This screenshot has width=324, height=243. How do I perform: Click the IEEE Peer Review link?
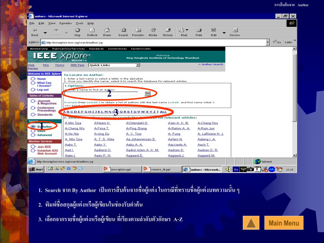click(x=78, y=65)
